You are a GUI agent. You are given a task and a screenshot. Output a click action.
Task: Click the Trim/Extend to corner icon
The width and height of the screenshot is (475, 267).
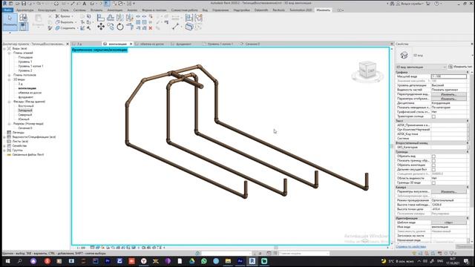click(x=130, y=27)
